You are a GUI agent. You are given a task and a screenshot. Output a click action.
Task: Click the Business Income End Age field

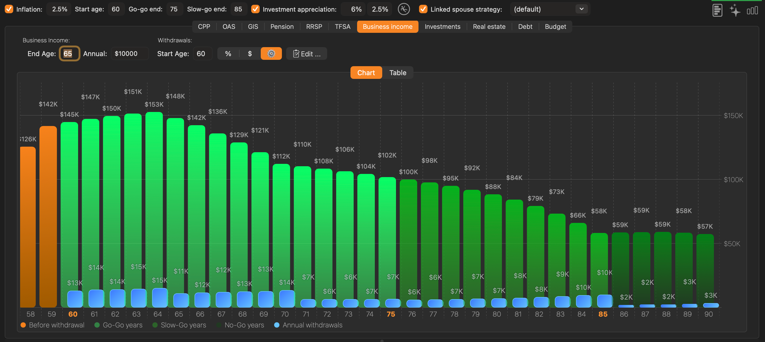[x=69, y=54]
